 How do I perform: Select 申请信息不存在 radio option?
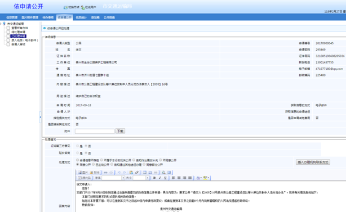point(77,160)
